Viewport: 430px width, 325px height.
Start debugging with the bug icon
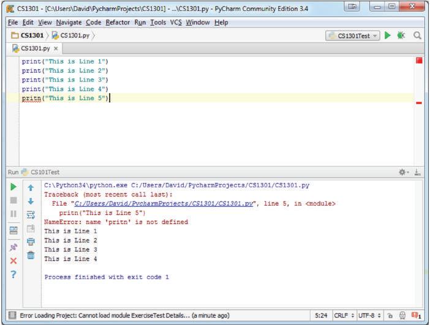coord(401,35)
